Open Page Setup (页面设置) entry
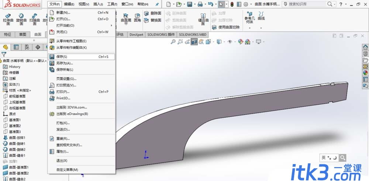Image resolution: width=369 pixels, height=181 pixels. coord(82,79)
